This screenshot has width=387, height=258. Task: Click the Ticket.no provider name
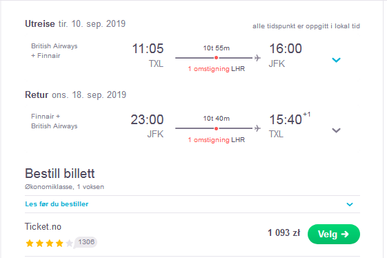[x=43, y=227]
